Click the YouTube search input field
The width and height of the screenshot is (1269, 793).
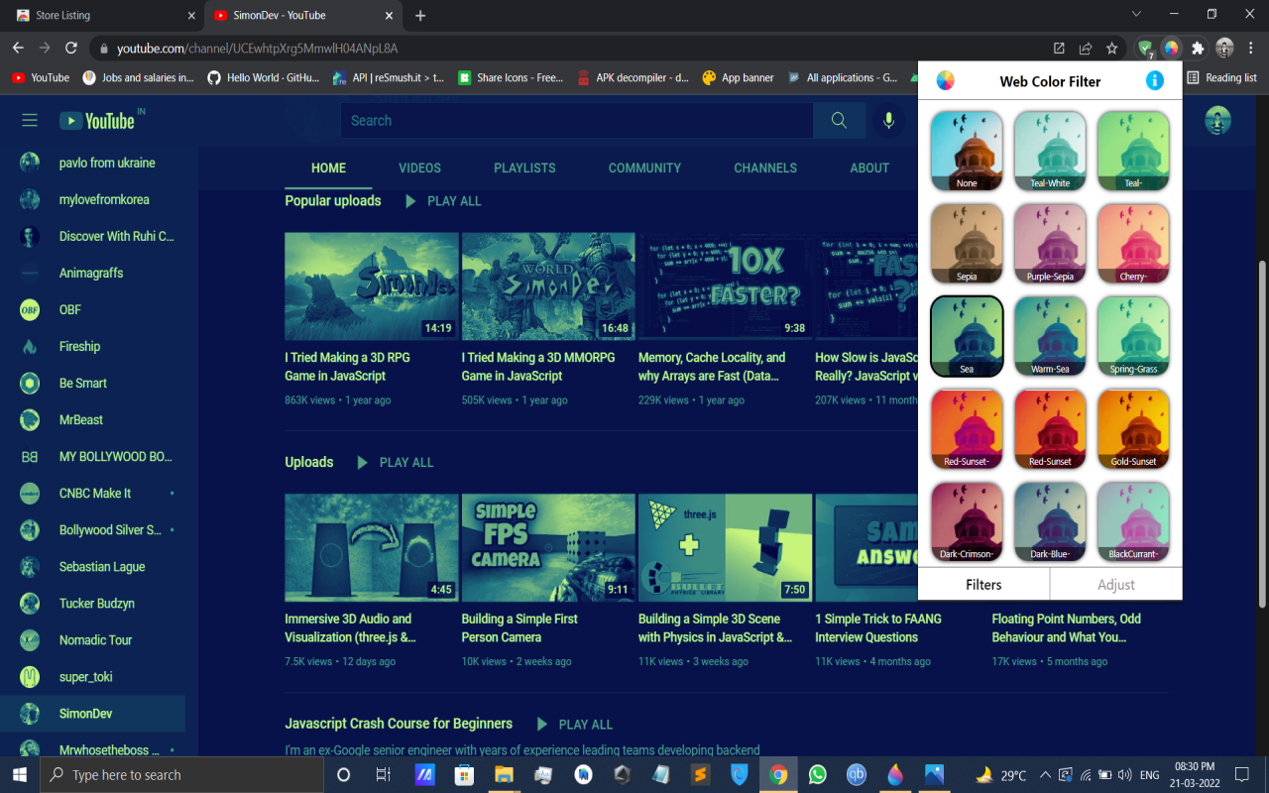[x=576, y=120]
